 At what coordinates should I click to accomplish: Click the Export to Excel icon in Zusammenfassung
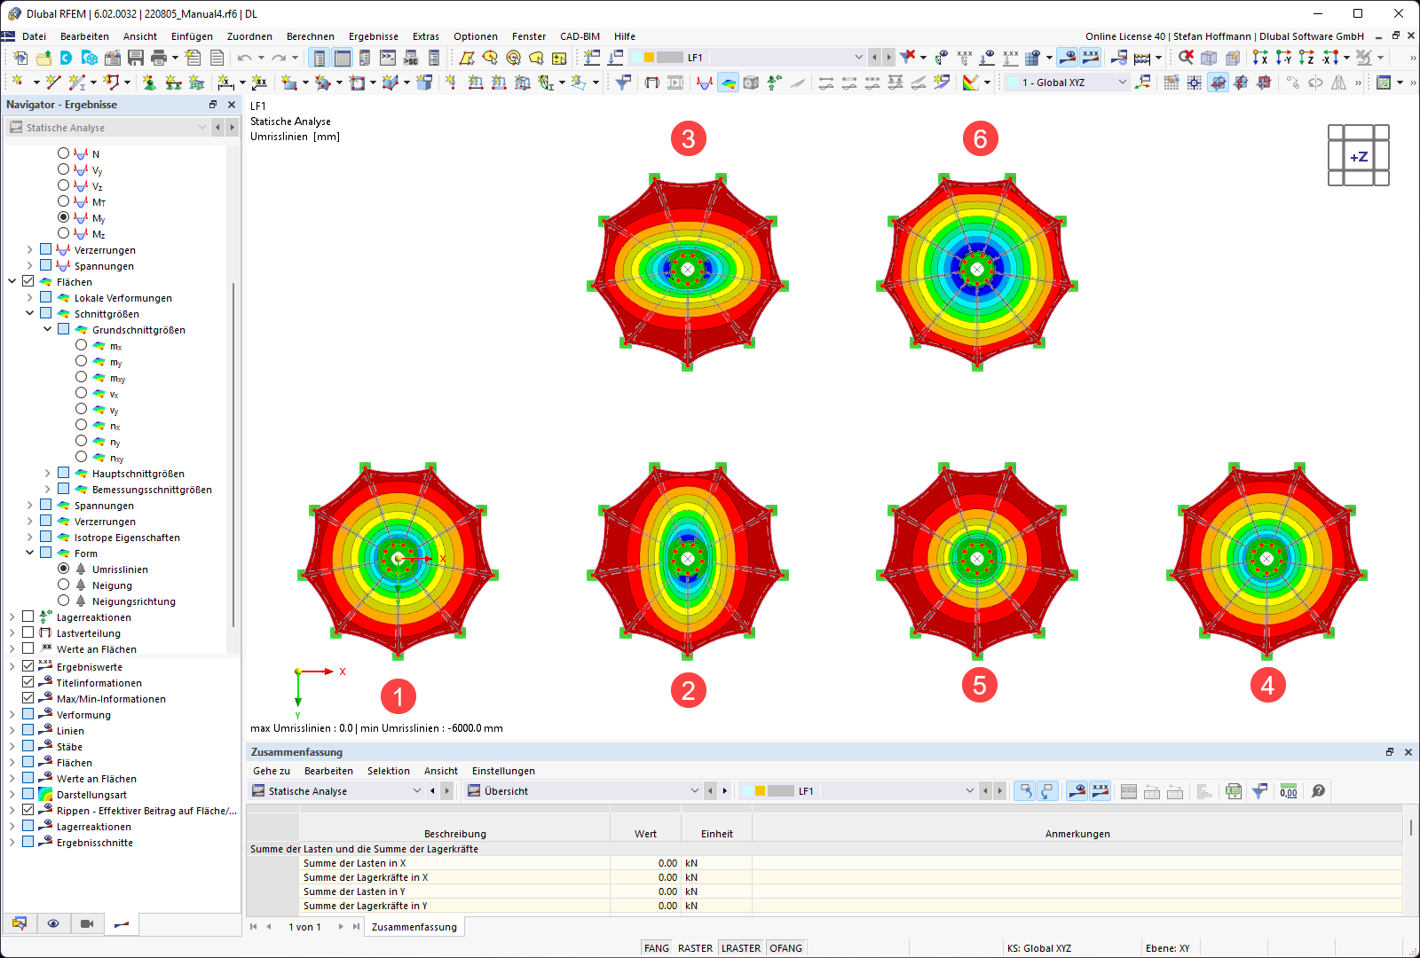pyautogui.click(x=1234, y=791)
